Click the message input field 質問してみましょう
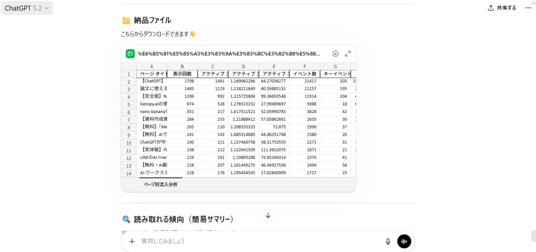536x252 pixels. pos(256,242)
